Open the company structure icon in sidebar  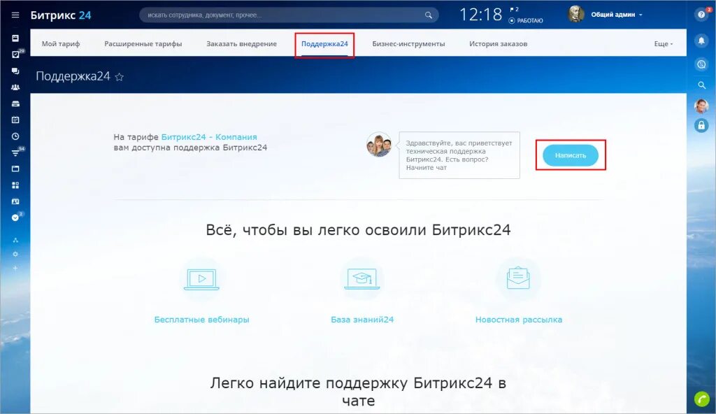(x=15, y=240)
